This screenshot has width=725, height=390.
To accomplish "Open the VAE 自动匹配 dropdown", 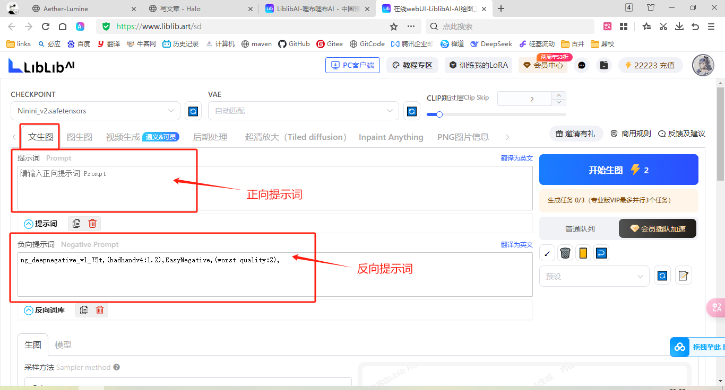I will pos(303,111).
